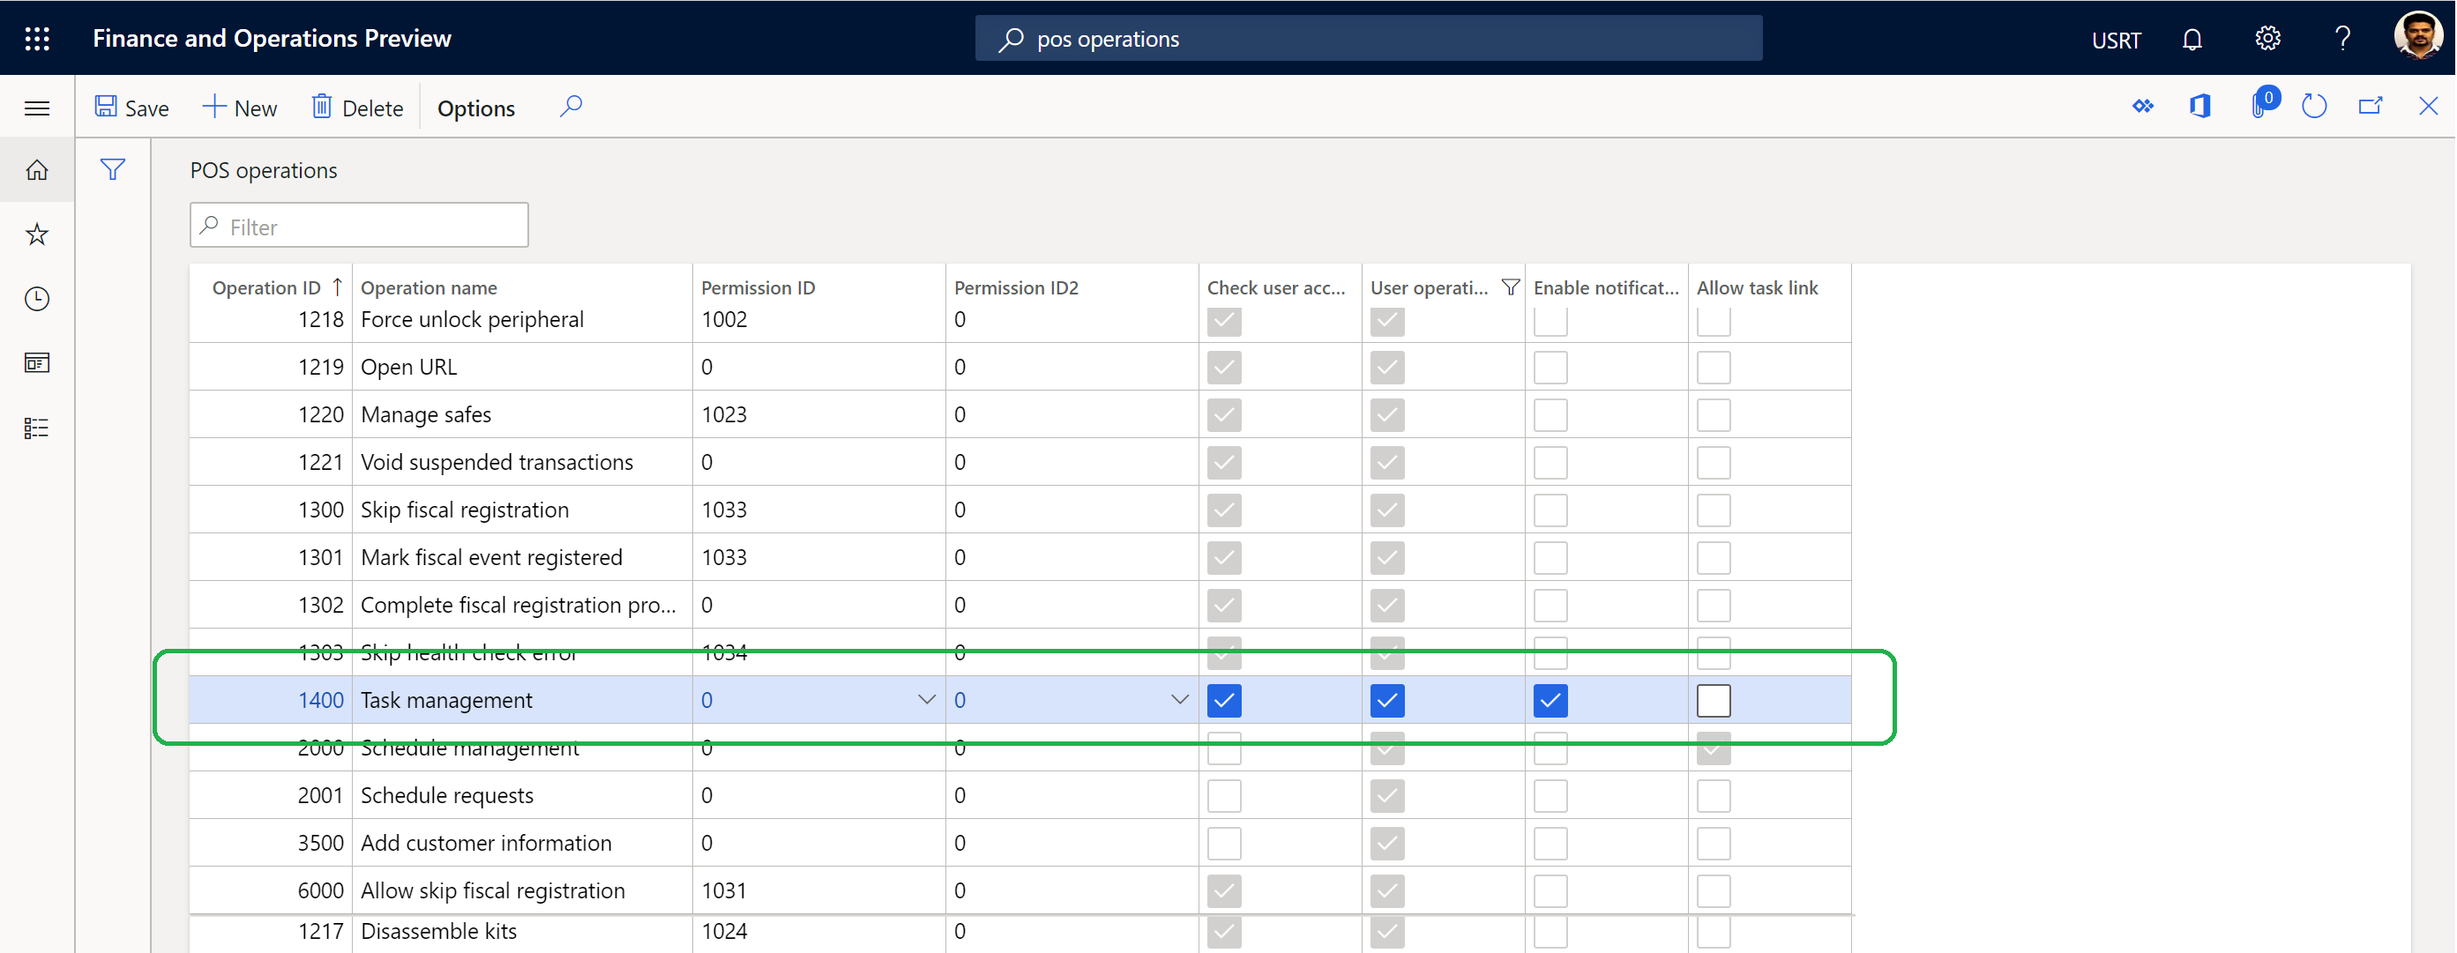
Task: Click the Help question mark icon
Action: (2340, 38)
